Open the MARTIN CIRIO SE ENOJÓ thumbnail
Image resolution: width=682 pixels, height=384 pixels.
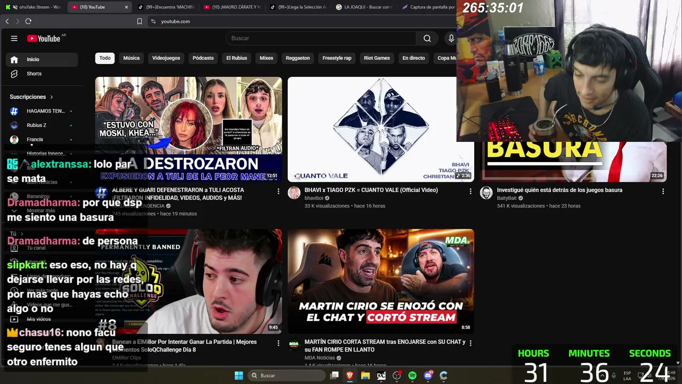(x=381, y=282)
